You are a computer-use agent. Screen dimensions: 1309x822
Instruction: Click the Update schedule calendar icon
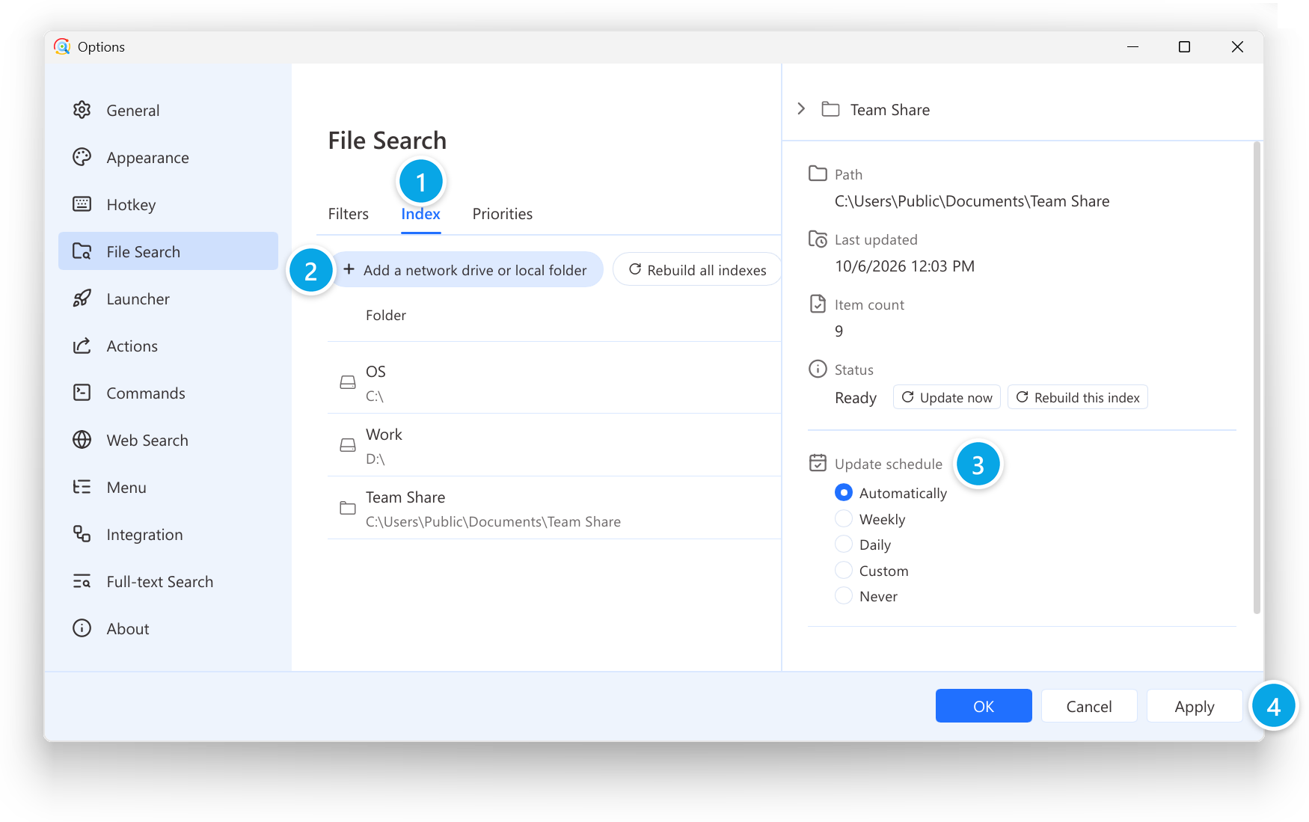tap(818, 463)
